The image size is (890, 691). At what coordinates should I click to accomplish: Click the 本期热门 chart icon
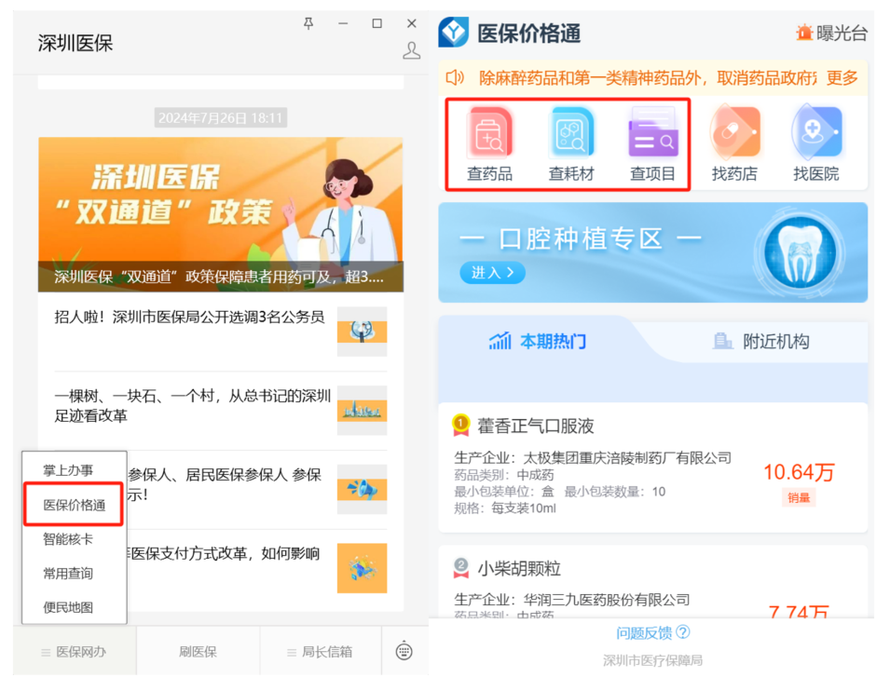(500, 341)
